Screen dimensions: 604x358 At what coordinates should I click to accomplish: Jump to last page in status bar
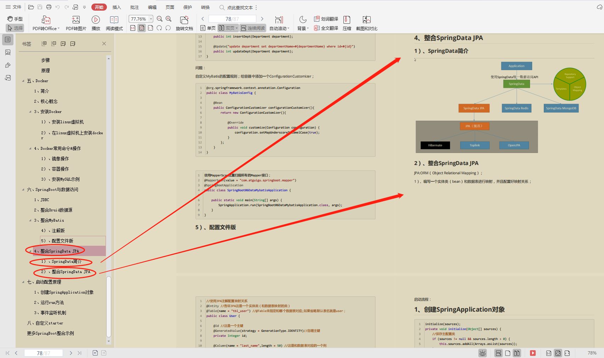(x=79, y=353)
